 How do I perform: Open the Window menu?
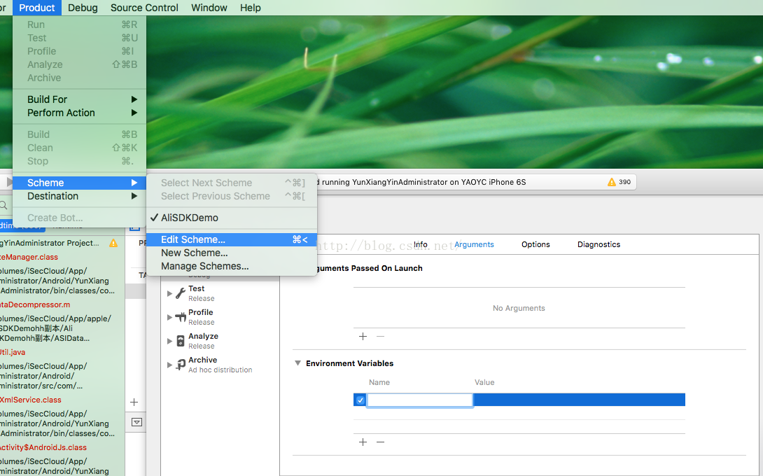[x=209, y=8]
